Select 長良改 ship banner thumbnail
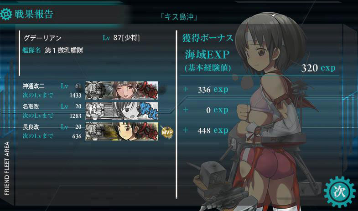The width and height of the screenshot is (358, 211). (x=122, y=131)
